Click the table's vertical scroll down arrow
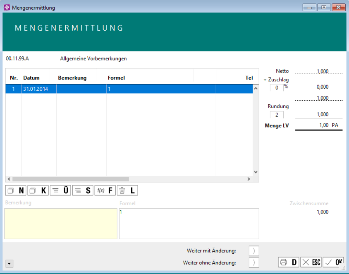This screenshot has width=349, height=274. pos(256,172)
